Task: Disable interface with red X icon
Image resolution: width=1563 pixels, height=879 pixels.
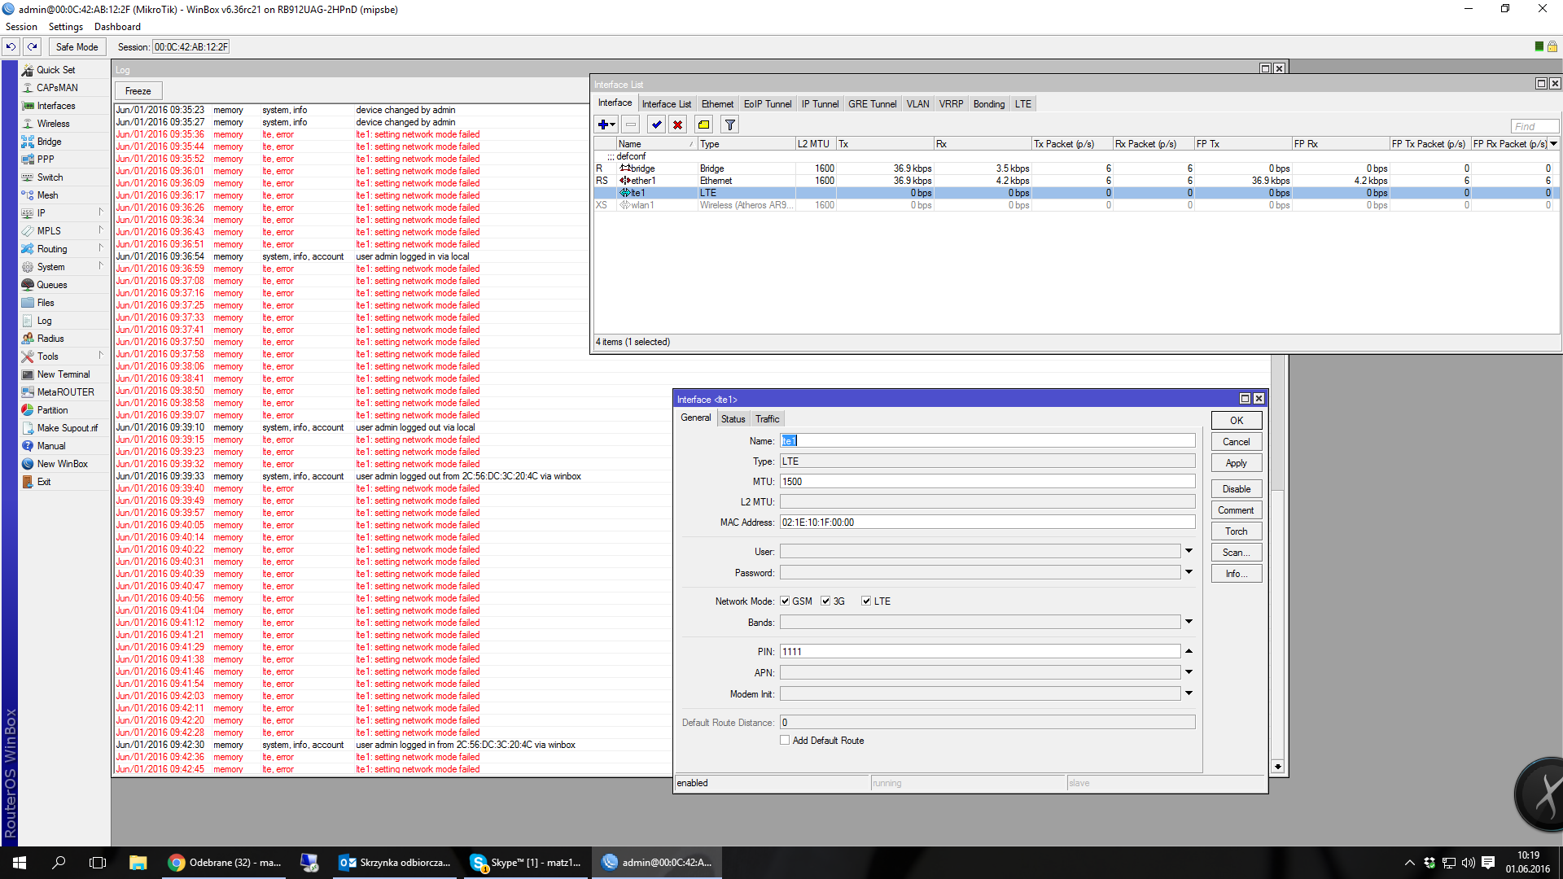Action: click(677, 125)
